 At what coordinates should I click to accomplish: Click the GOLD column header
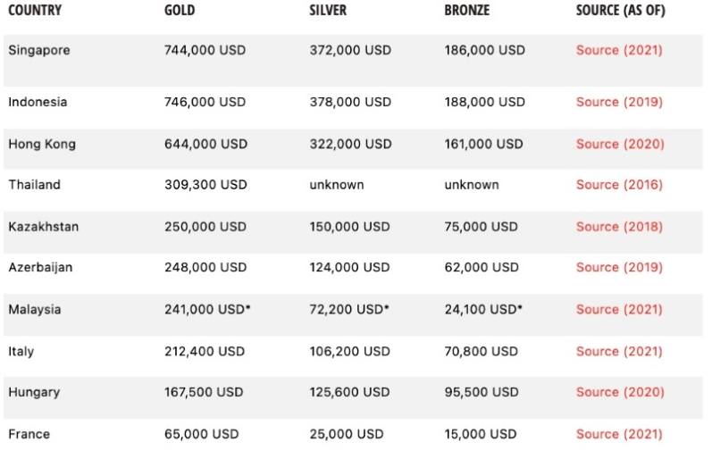180,10
